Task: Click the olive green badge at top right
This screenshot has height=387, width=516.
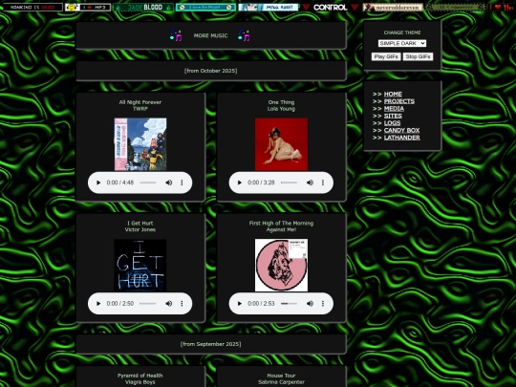Action: click(455, 7)
